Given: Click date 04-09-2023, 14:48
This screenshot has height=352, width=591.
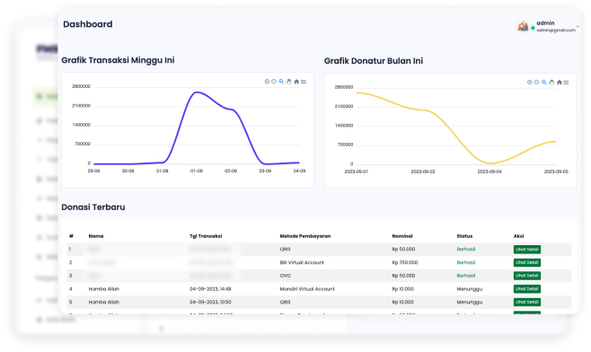Looking at the screenshot, I should (x=210, y=289).
